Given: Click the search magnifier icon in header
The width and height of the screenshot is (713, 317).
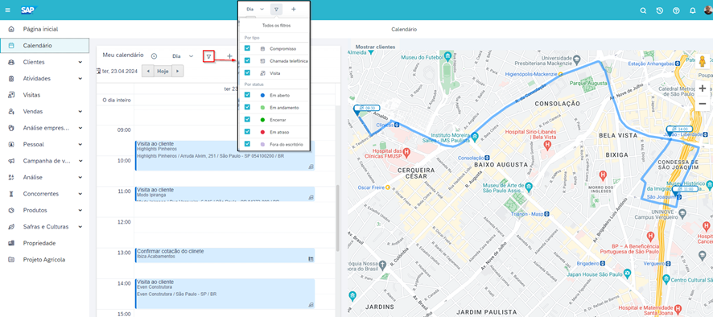Looking at the screenshot, I should tap(643, 10).
